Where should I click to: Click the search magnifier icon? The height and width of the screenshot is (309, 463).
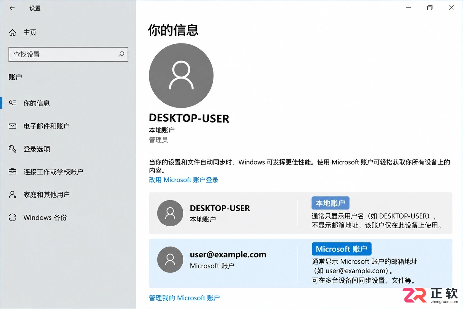tap(121, 54)
